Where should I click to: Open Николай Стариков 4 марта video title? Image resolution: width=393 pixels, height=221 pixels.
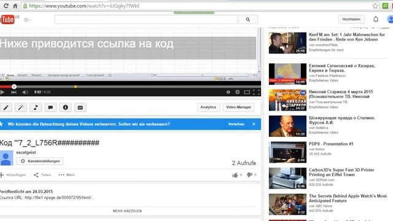tap(341, 94)
